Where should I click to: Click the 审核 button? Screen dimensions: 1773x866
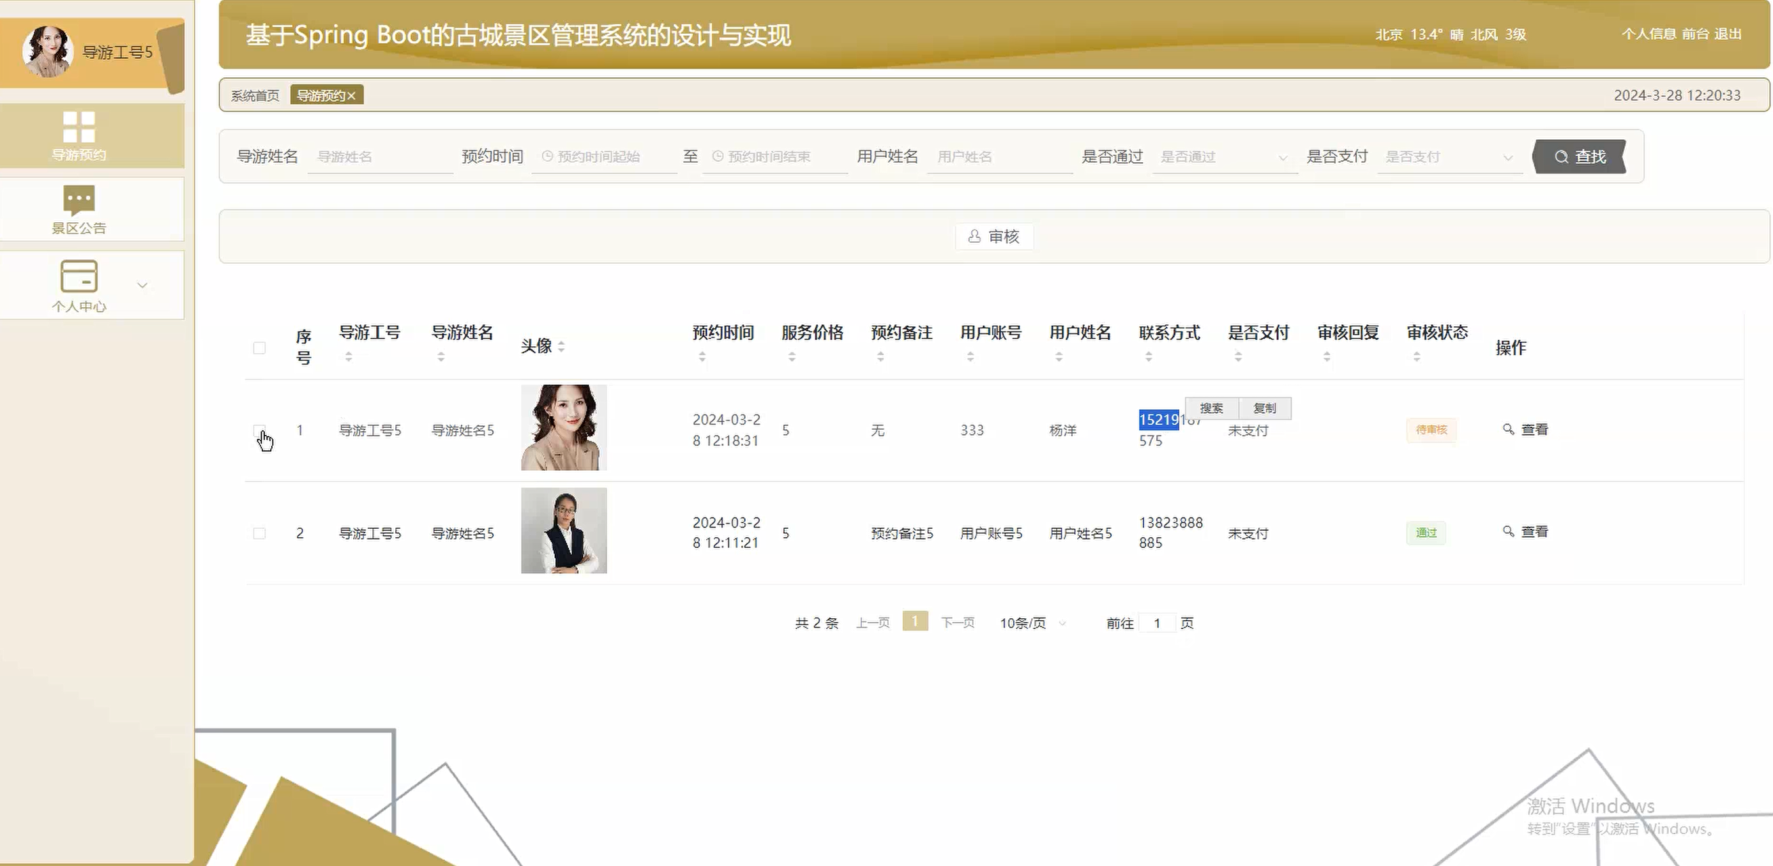click(994, 237)
